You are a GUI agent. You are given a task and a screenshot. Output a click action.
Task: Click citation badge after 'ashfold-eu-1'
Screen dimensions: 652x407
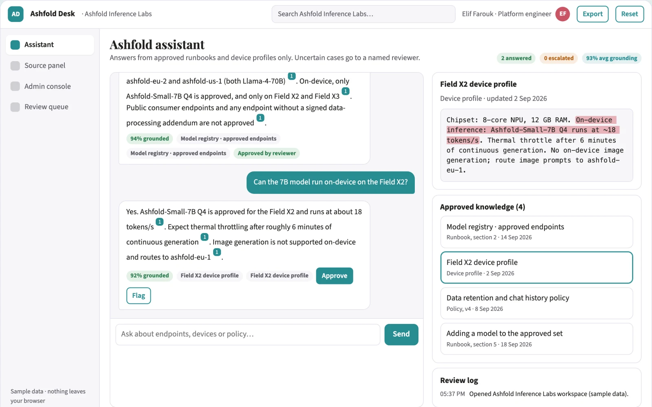pos(217,252)
